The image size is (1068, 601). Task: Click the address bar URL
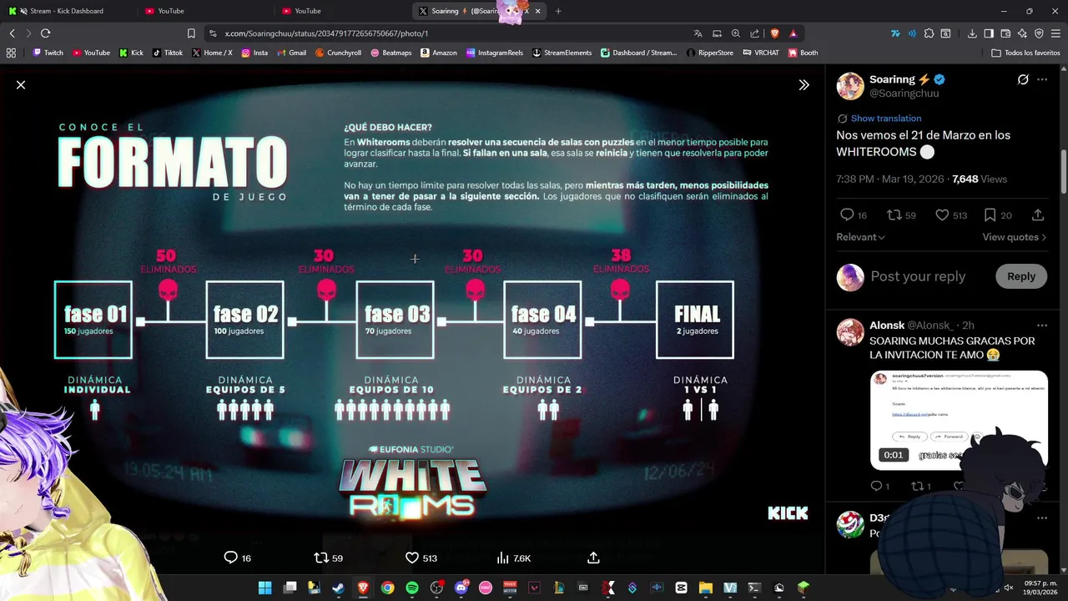pyautogui.click(x=326, y=33)
